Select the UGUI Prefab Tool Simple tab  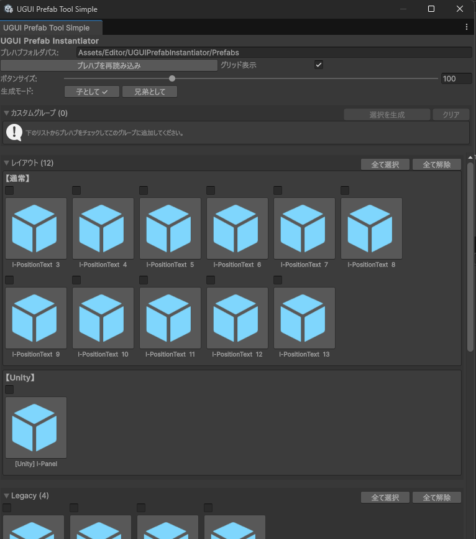coord(51,27)
